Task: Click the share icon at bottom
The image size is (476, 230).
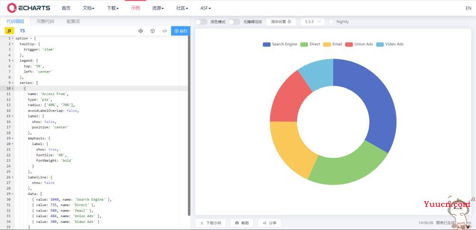Action: point(264,223)
